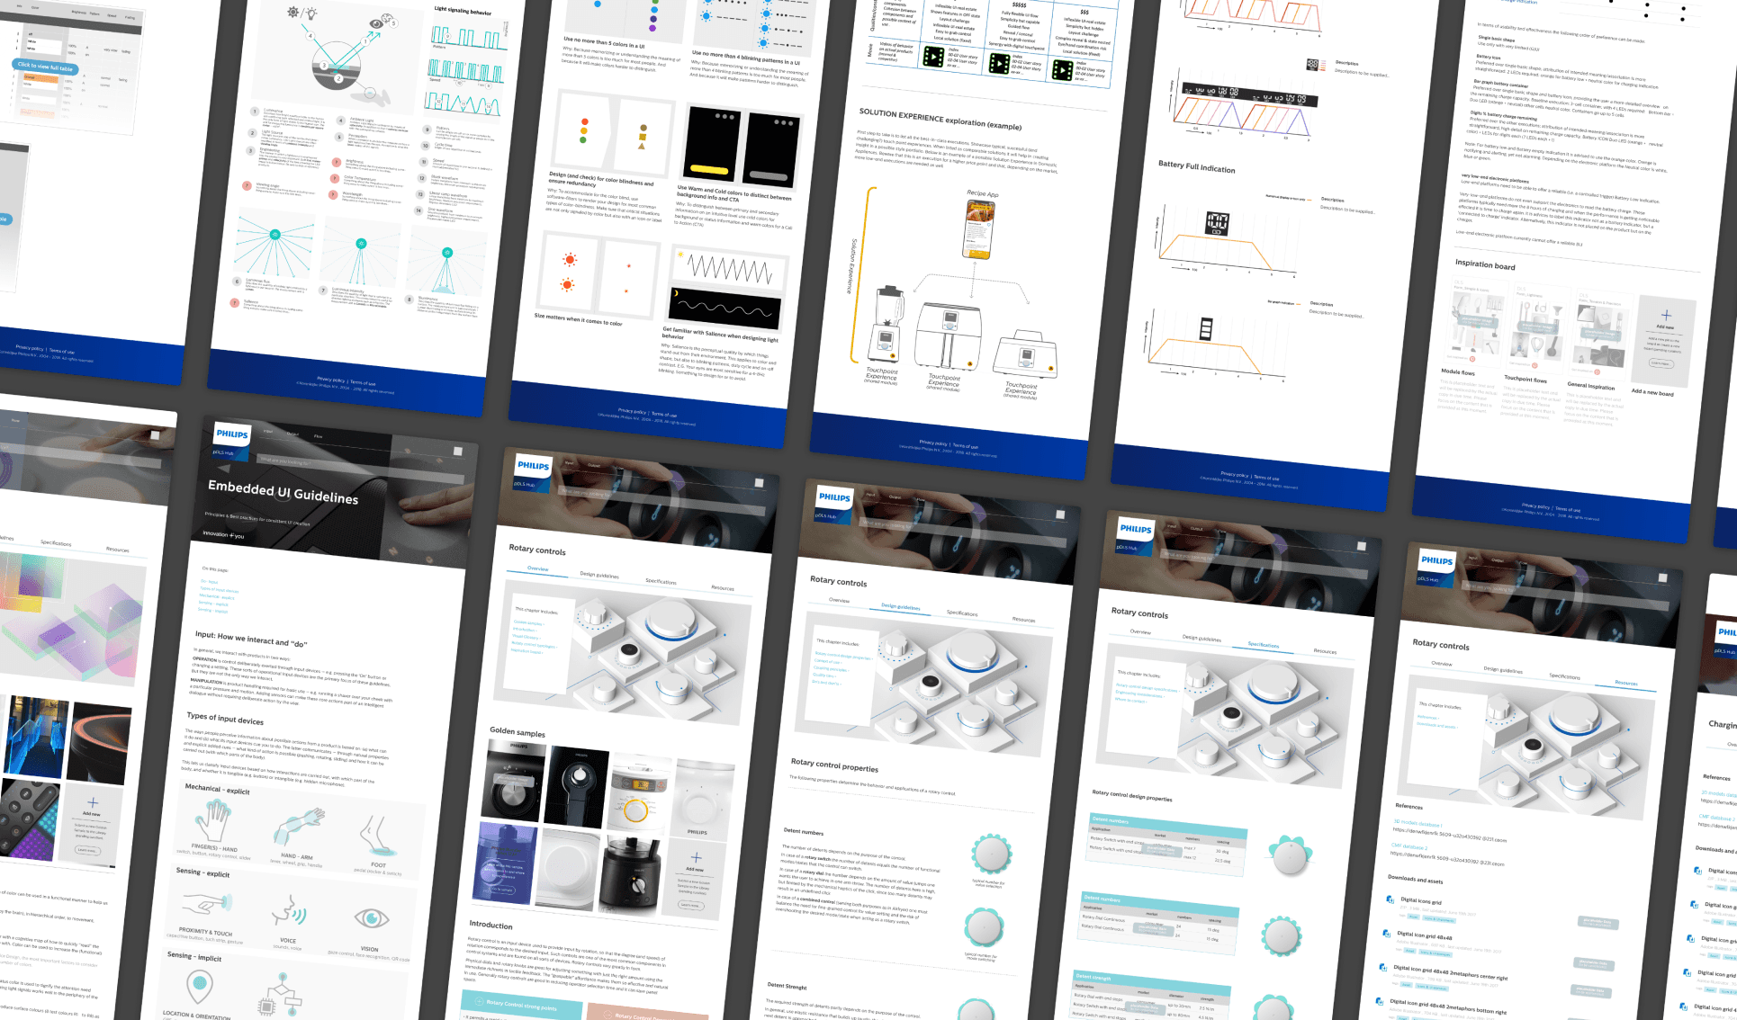
Task: Expand the Rotary Control strong points section
Action: (x=520, y=1006)
